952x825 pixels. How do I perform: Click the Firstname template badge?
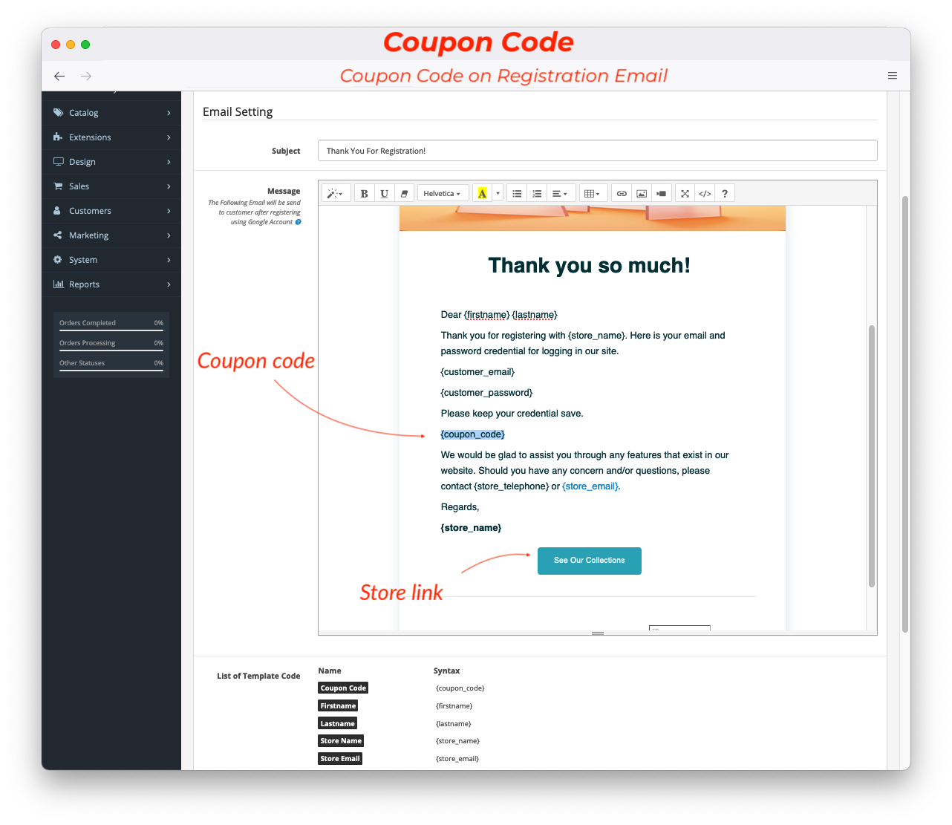click(x=338, y=706)
